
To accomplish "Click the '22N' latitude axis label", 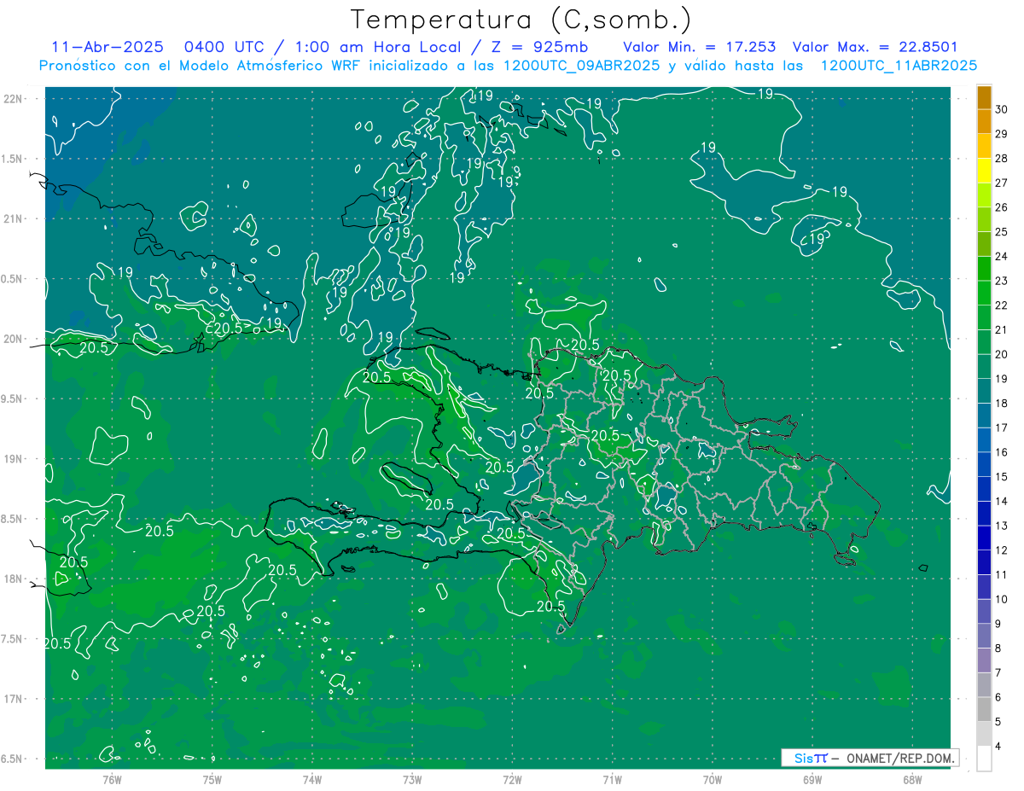I will click(x=12, y=98).
